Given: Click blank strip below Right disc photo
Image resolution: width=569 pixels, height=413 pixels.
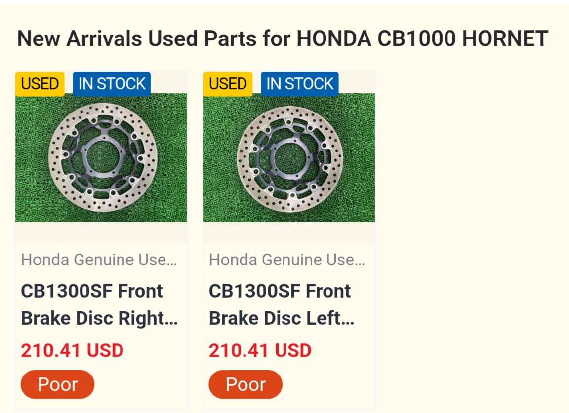Looking at the screenshot, I should tap(101, 232).
